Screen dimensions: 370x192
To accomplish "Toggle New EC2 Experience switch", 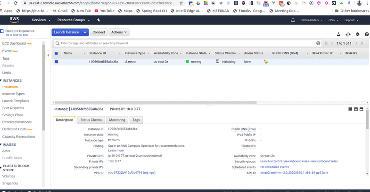I will [x=2, y=31].
